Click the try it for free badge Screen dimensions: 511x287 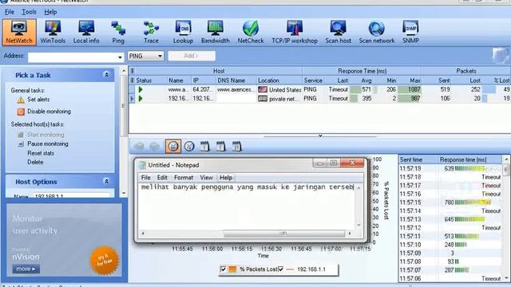click(x=105, y=261)
